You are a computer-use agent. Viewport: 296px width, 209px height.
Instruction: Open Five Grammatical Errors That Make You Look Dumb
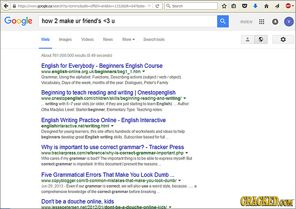[108, 175]
